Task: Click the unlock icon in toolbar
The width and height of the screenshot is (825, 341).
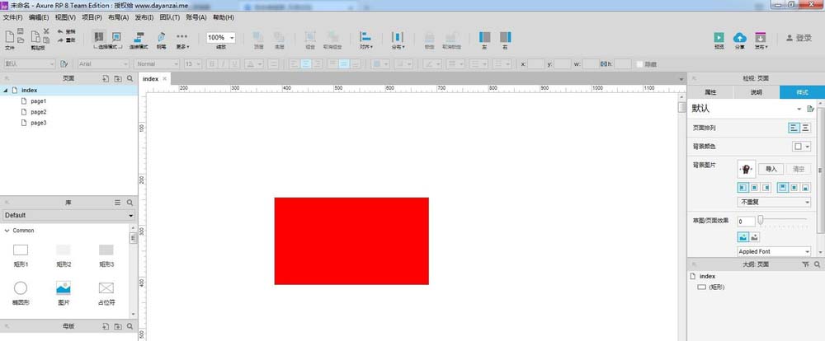Action: (x=451, y=37)
